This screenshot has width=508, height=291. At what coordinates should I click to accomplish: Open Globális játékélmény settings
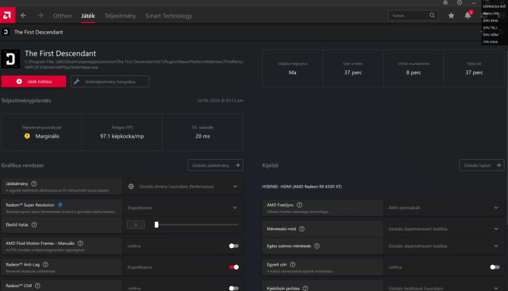click(215, 165)
